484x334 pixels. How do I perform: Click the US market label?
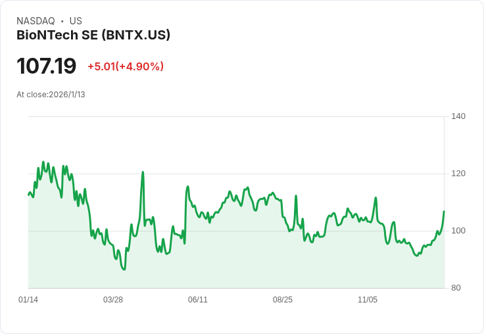tap(76, 20)
